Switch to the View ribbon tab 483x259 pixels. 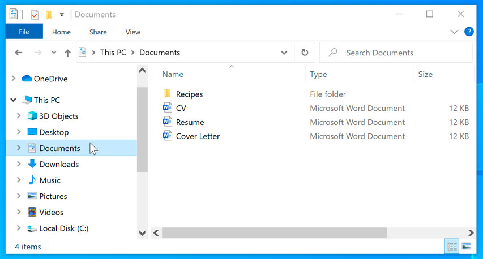[132, 32]
